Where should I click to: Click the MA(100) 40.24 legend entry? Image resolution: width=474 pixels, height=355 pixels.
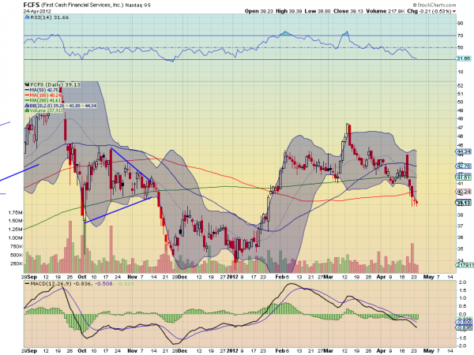click(x=45, y=95)
